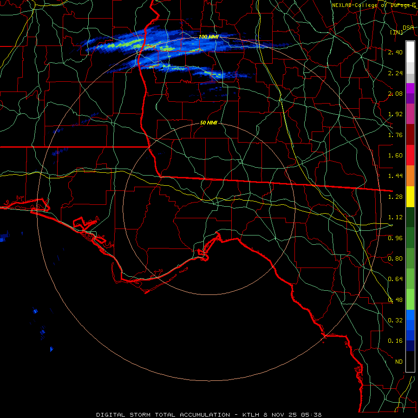Viewport: 418px width, 418px height.
Task: Select the orange legend swatch
Action: coord(410,176)
